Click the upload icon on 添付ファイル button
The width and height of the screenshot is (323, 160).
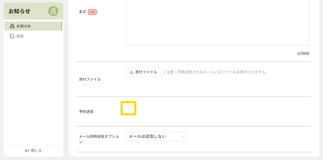[x=132, y=72]
